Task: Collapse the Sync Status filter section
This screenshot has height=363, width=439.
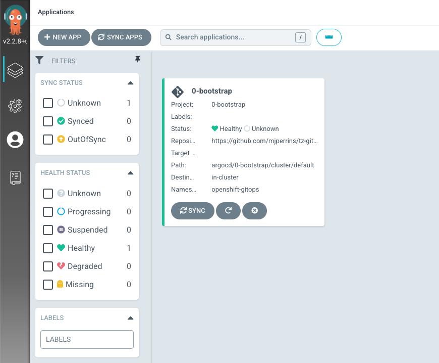Action: point(131,83)
